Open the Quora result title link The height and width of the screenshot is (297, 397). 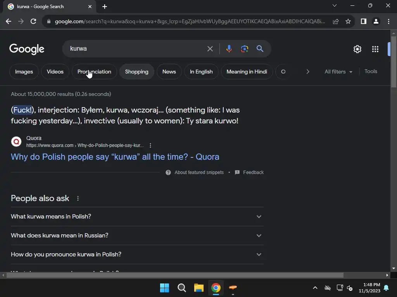click(x=115, y=157)
